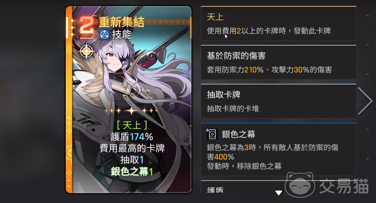The height and width of the screenshot is (203, 376).
Task: Select the 基於防禦的傷害 description panel
Action: point(278,62)
